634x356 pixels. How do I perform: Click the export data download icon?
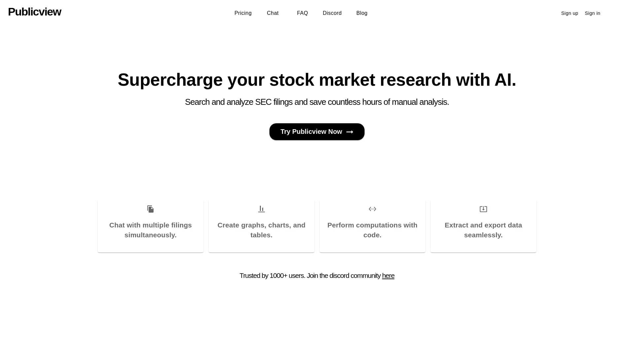click(483, 209)
